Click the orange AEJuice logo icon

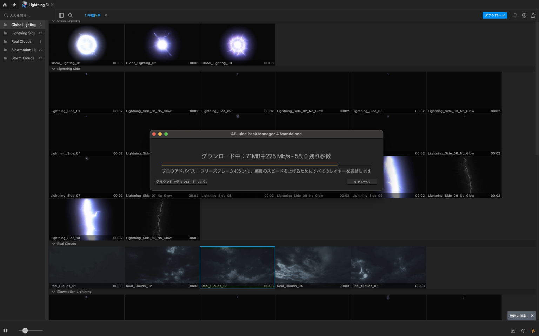[x=533, y=331]
